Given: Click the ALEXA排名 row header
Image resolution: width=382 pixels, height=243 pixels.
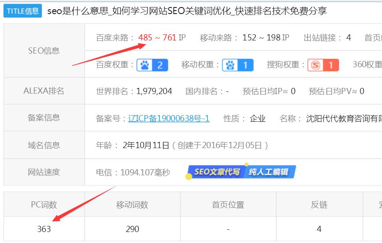Looking at the screenshot, I should tap(44, 91).
